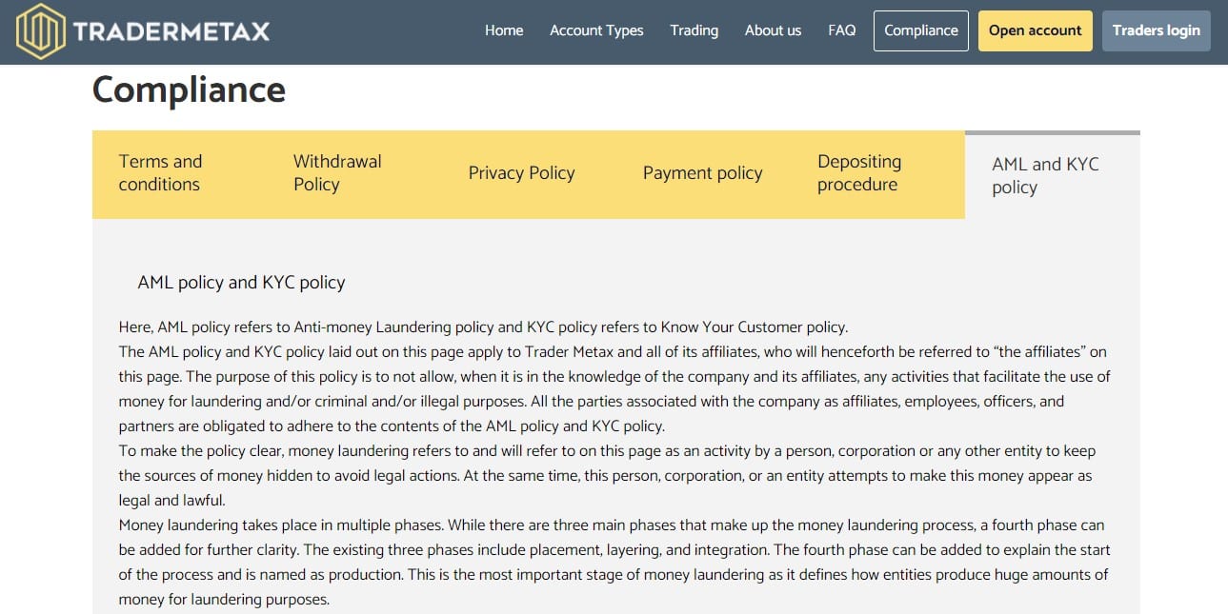Image resolution: width=1228 pixels, height=614 pixels.
Task: Select Trading in the navigation bar
Action: pos(694,30)
